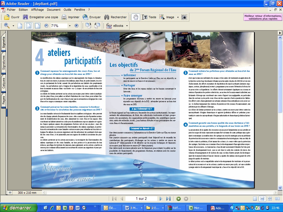
Task: Choose the Image selection tool
Action: click(167, 17)
